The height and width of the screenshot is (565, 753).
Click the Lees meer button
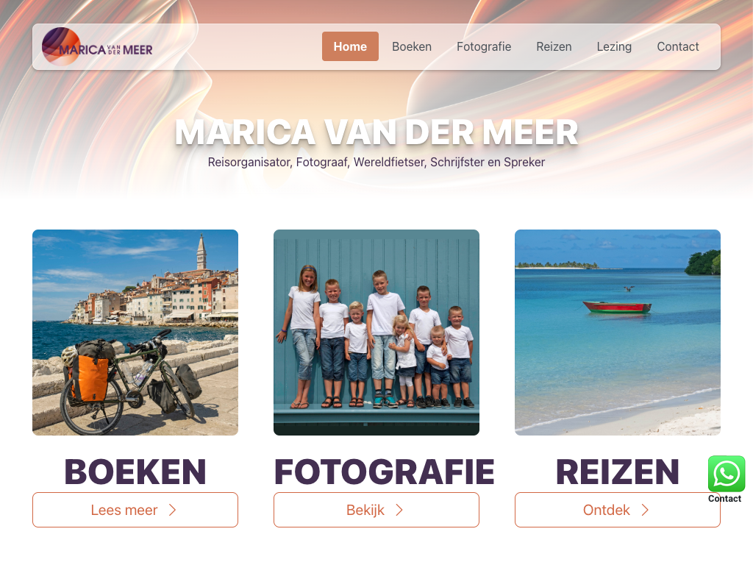[135, 510]
